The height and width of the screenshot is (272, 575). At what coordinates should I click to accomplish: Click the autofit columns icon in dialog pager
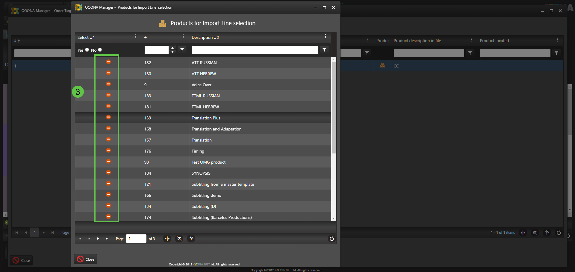(x=167, y=239)
